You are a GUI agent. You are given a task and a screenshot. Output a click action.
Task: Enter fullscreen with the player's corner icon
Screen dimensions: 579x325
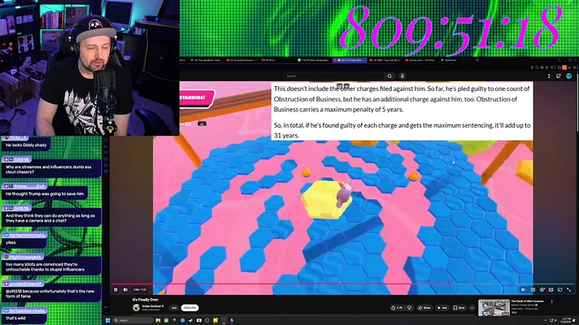tap(569, 289)
